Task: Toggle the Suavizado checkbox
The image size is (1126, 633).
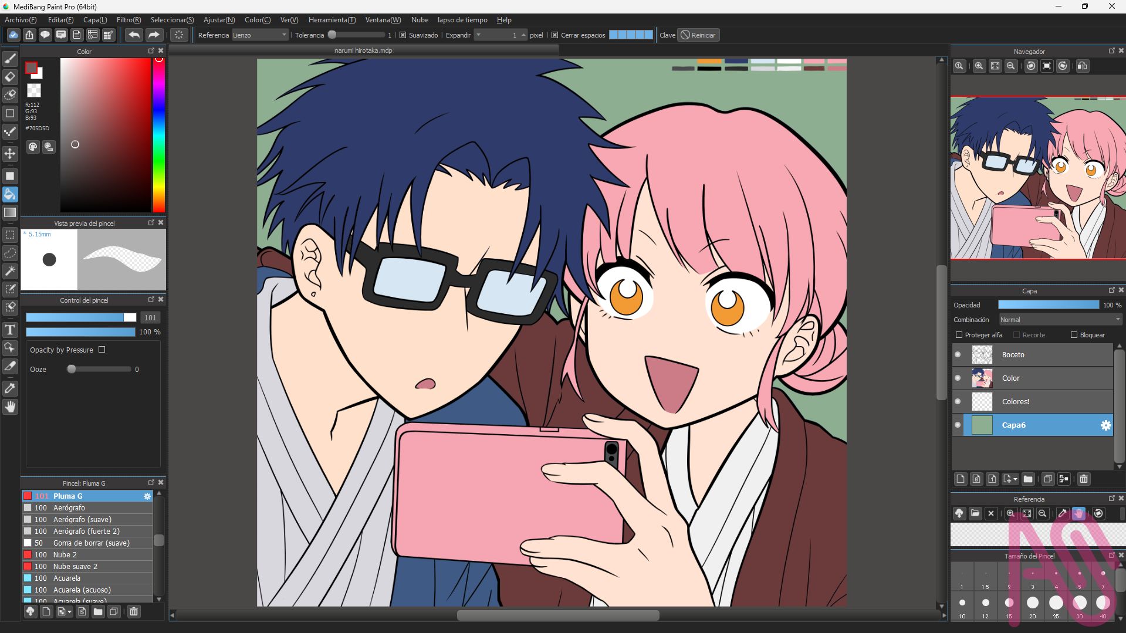Action: point(403,35)
